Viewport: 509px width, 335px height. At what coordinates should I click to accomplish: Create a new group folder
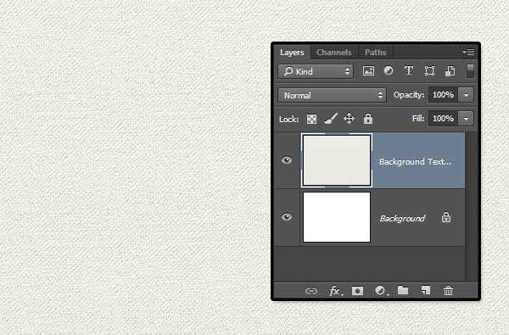(x=403, y=290)
